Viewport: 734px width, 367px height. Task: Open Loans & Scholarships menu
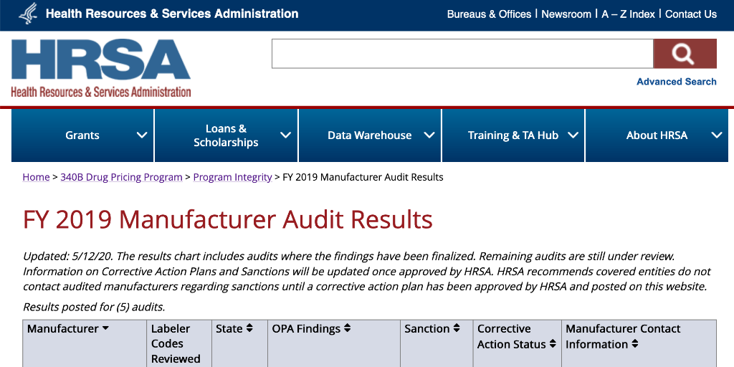click(226, 135)
